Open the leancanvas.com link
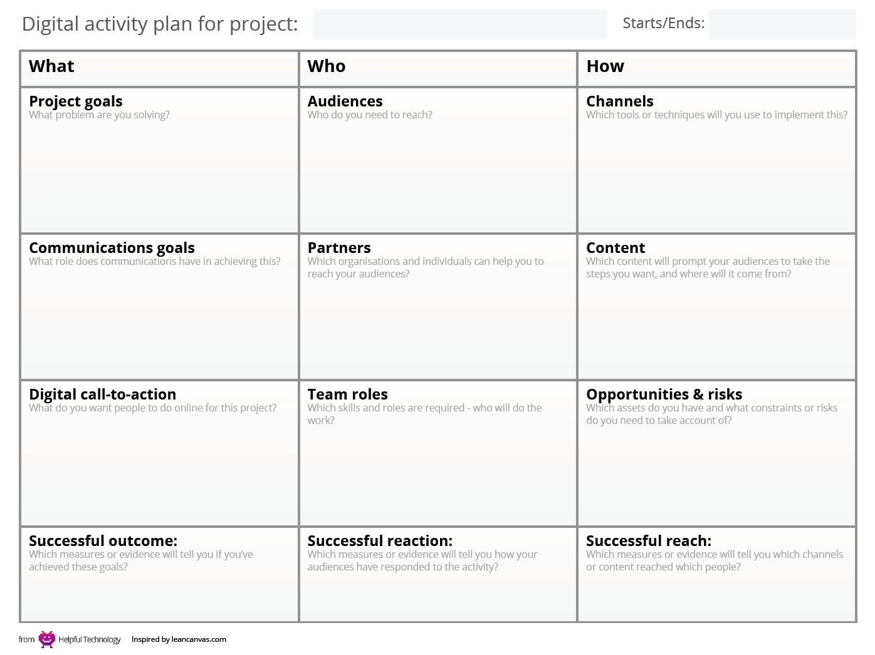Viewport: 875px width, 655px height. coord(198,639)
